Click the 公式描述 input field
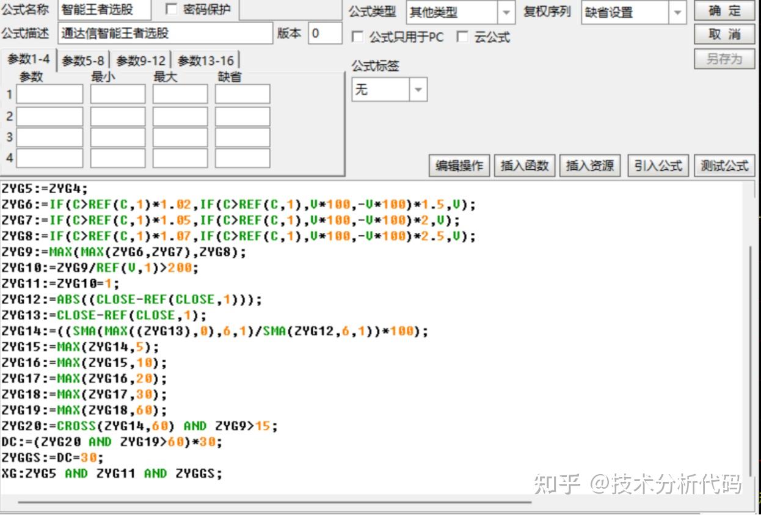761x515 pixels. click(x=166, y=34)
